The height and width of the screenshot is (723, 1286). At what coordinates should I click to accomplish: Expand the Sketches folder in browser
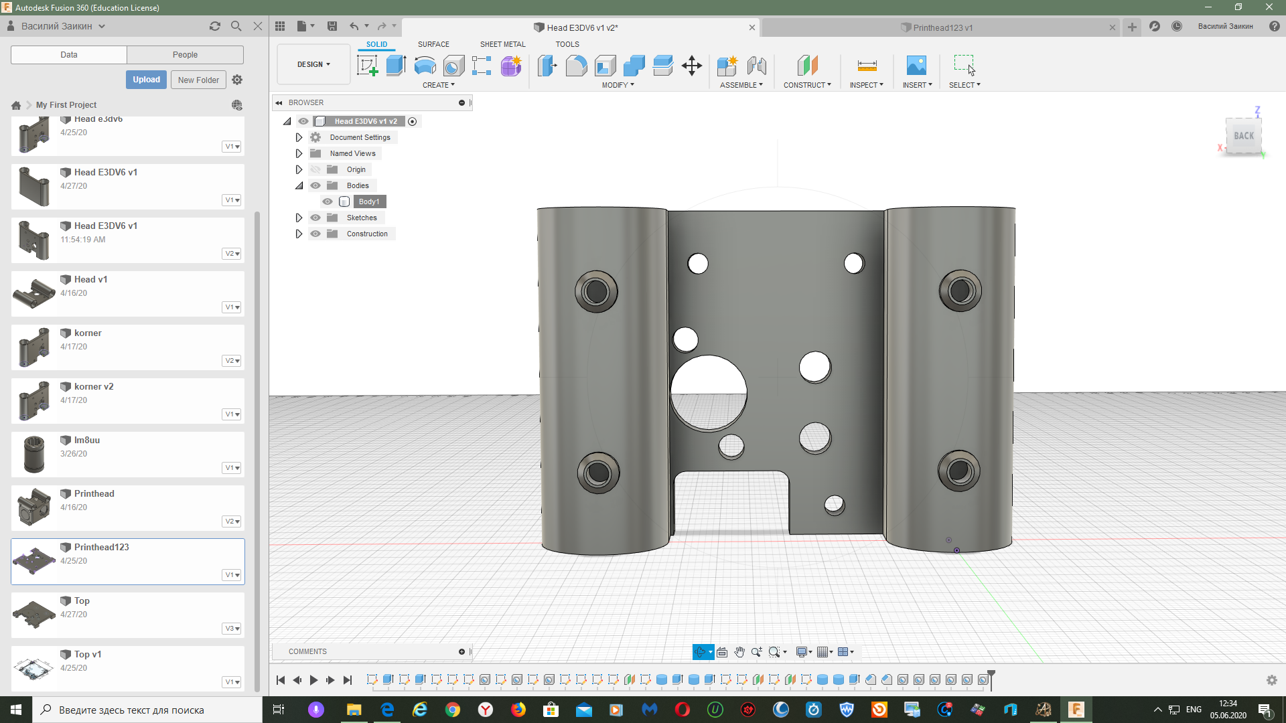point(299,217)
